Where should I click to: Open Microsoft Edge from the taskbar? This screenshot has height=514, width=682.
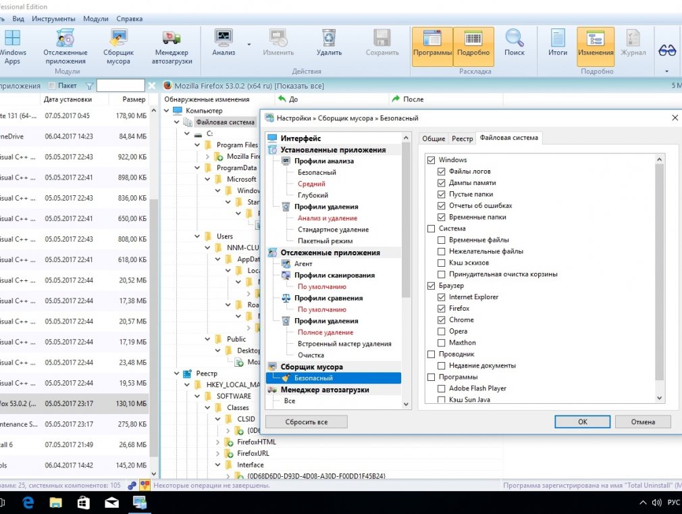pos(28,503)
